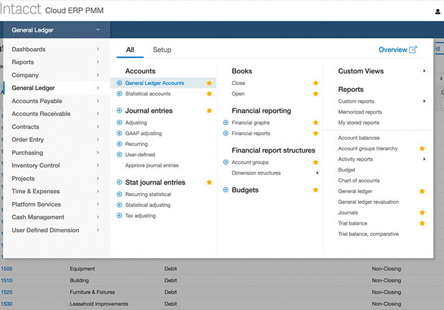Image resolution: width=444 pixels, height=310 pixels.
Task: Open General Ledger Accounts link
Action: pyautogui.click(x=154, y=83)
